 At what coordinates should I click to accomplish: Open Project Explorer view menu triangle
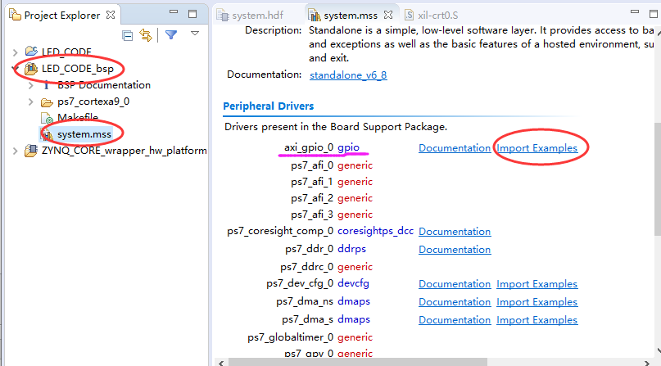[195, 34]
